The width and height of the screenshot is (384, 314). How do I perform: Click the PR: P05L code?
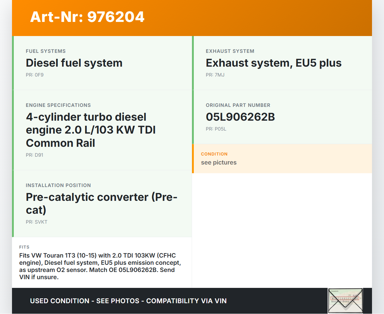[216, 129]
